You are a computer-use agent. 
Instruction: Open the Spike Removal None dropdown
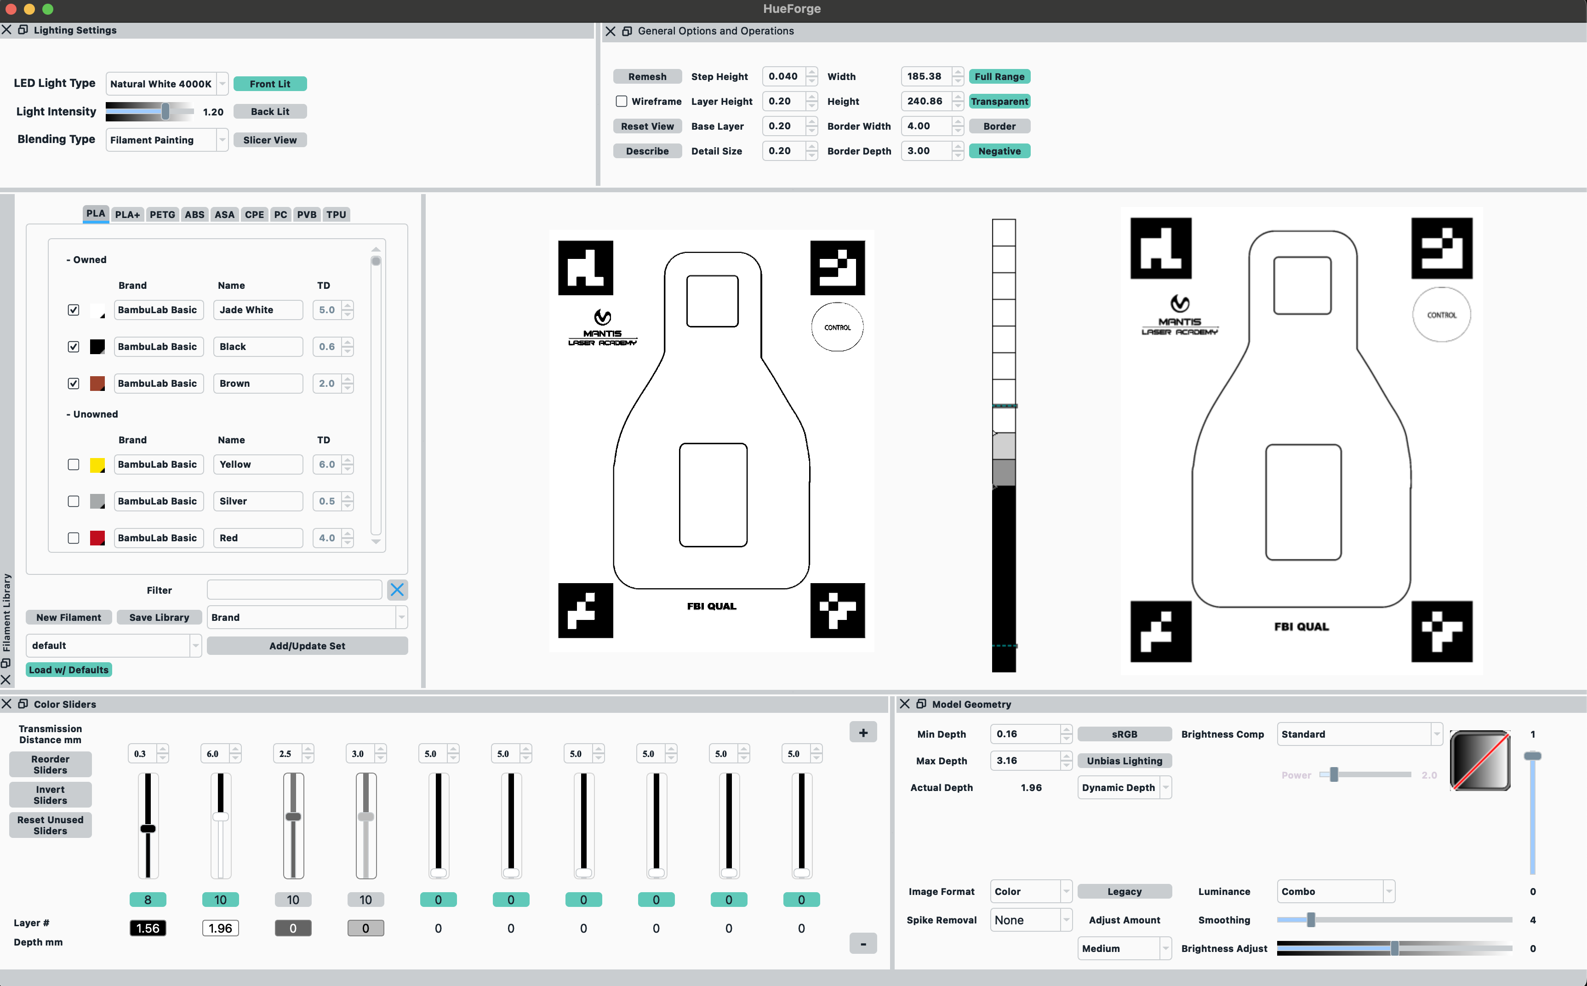(1031, 919)
